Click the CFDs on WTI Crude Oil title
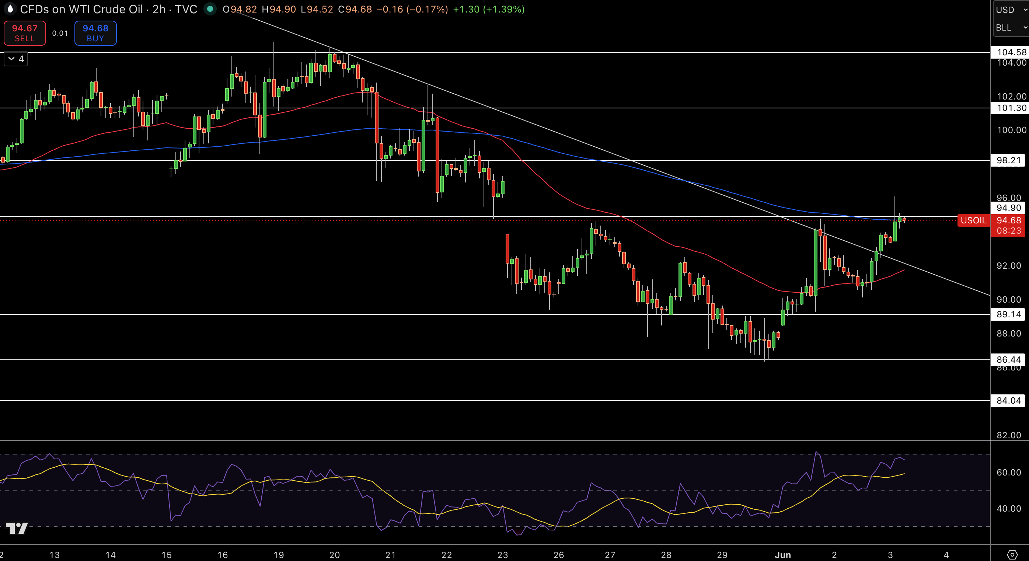Image resolution: width=1029 pixels, height=561 pixels. point(81,9)
